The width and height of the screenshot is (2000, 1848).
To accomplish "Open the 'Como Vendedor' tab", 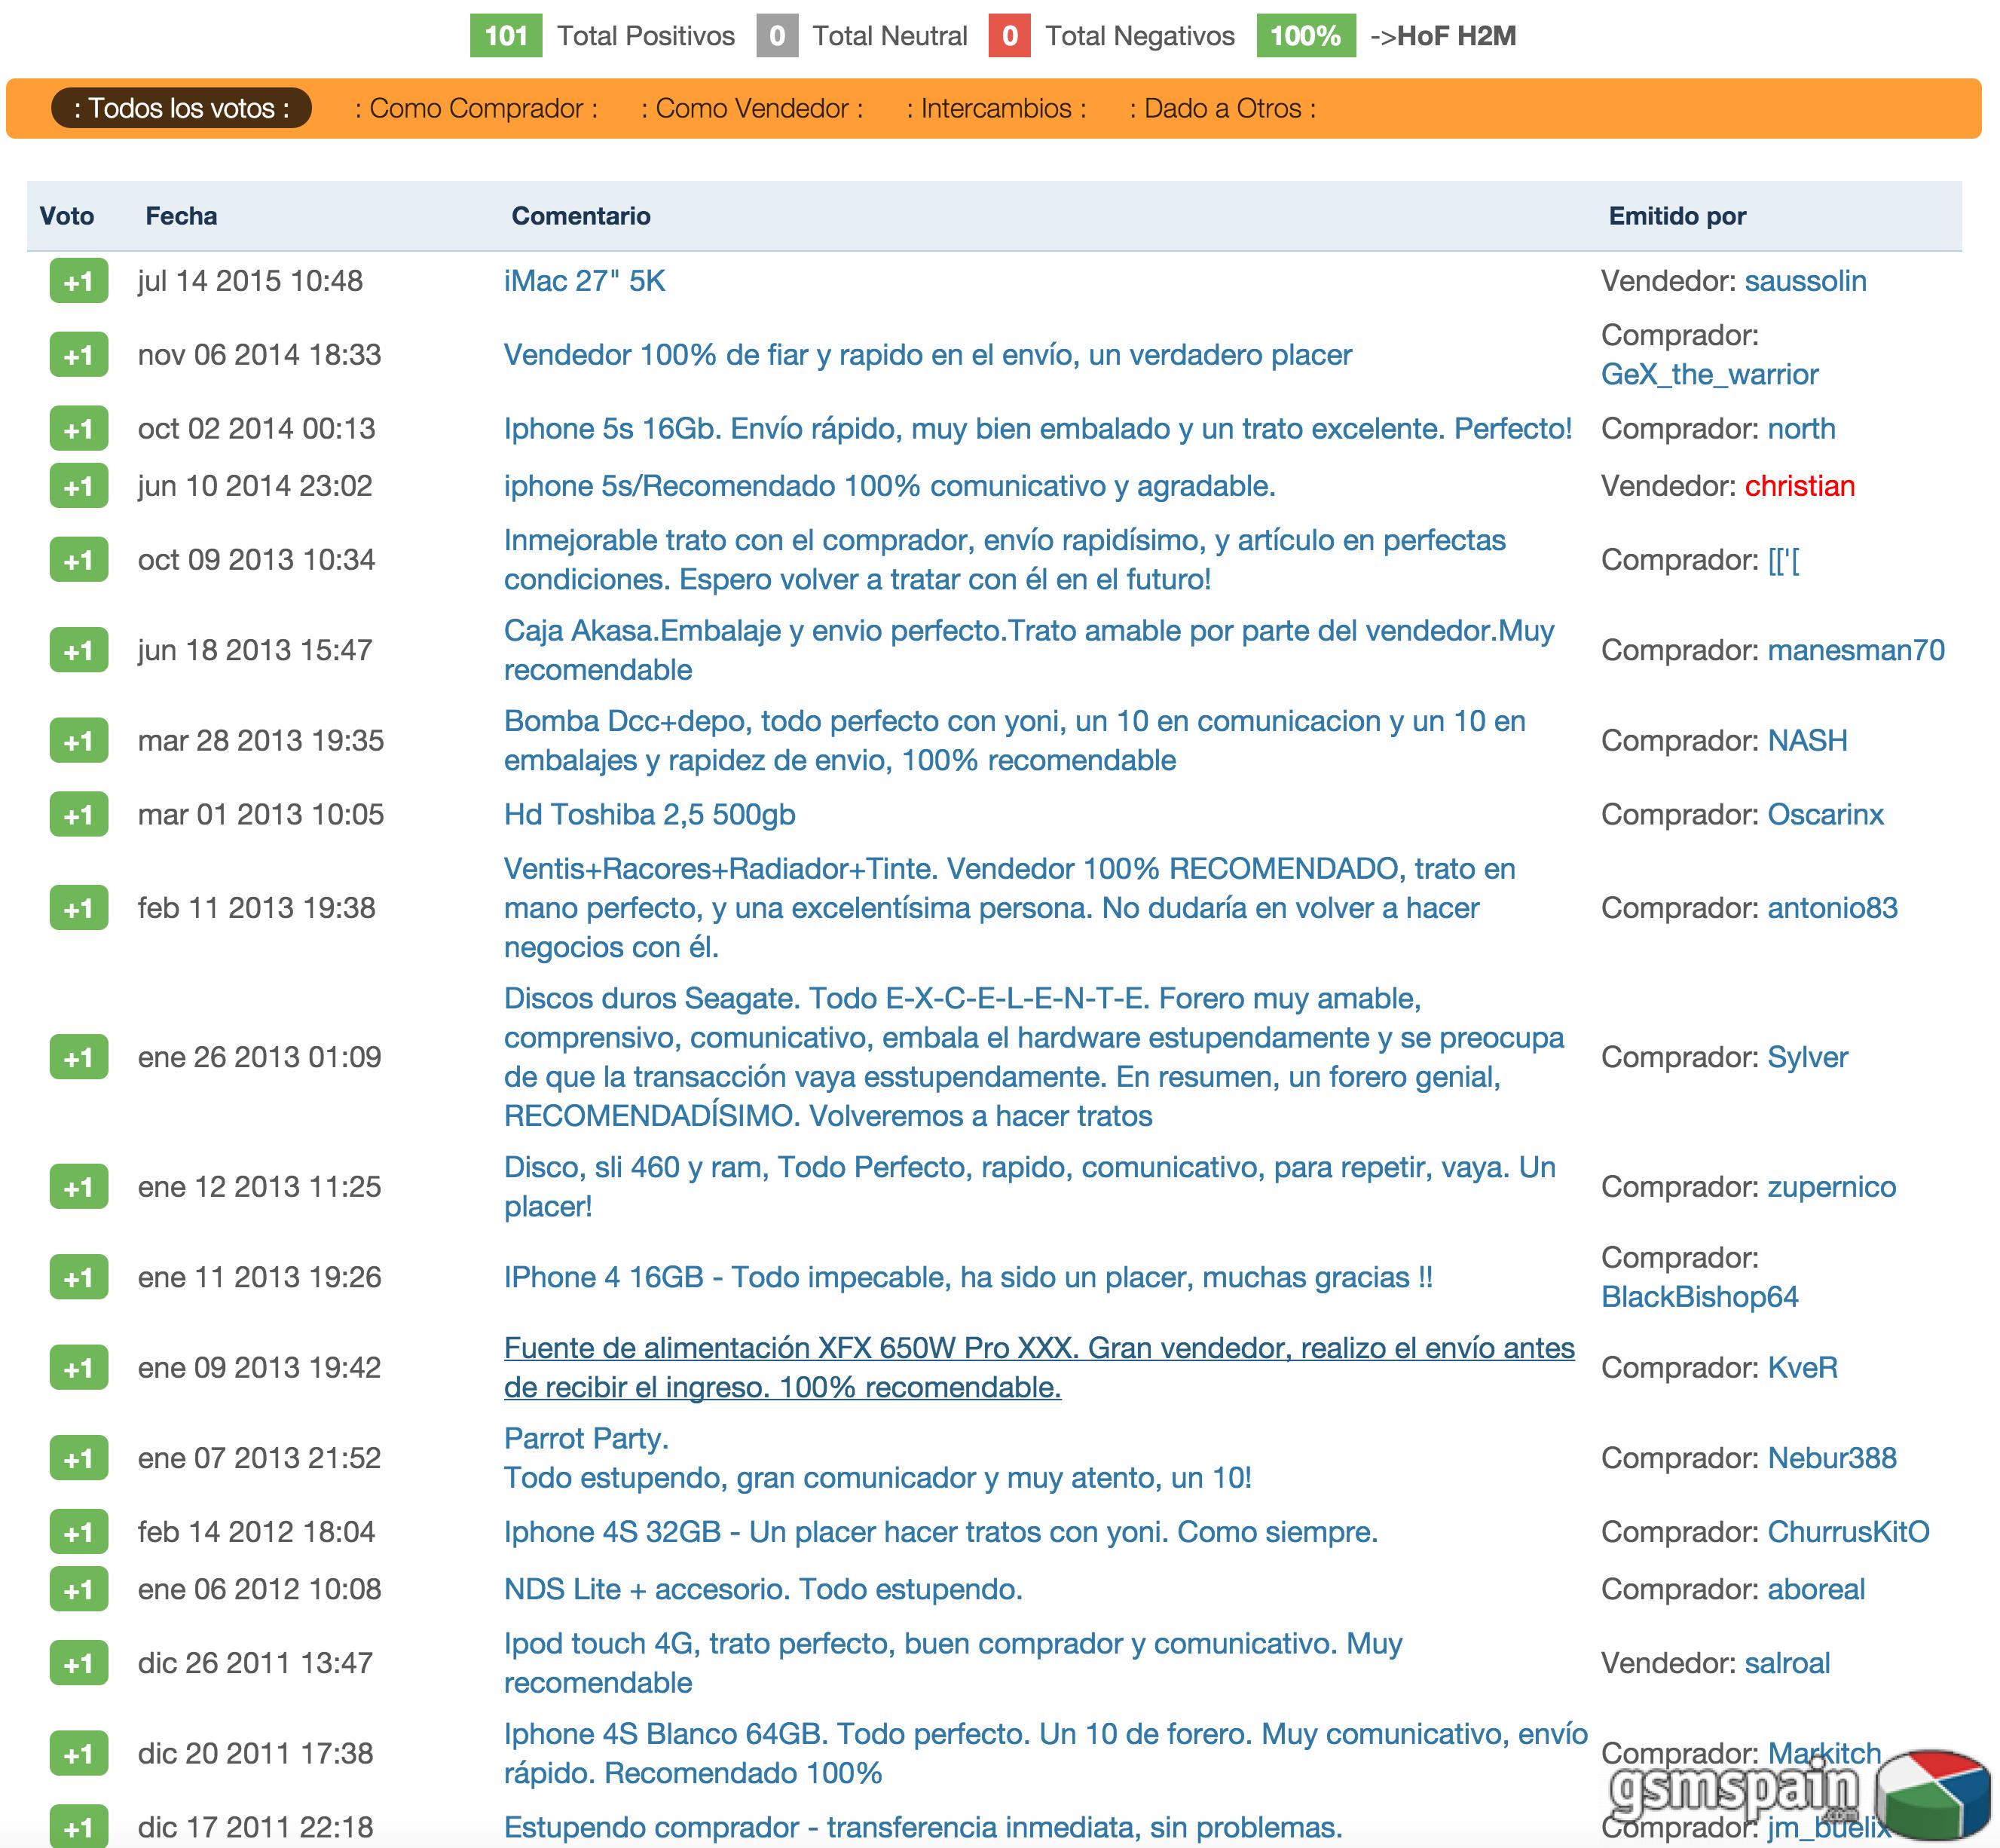I will 752,108.
